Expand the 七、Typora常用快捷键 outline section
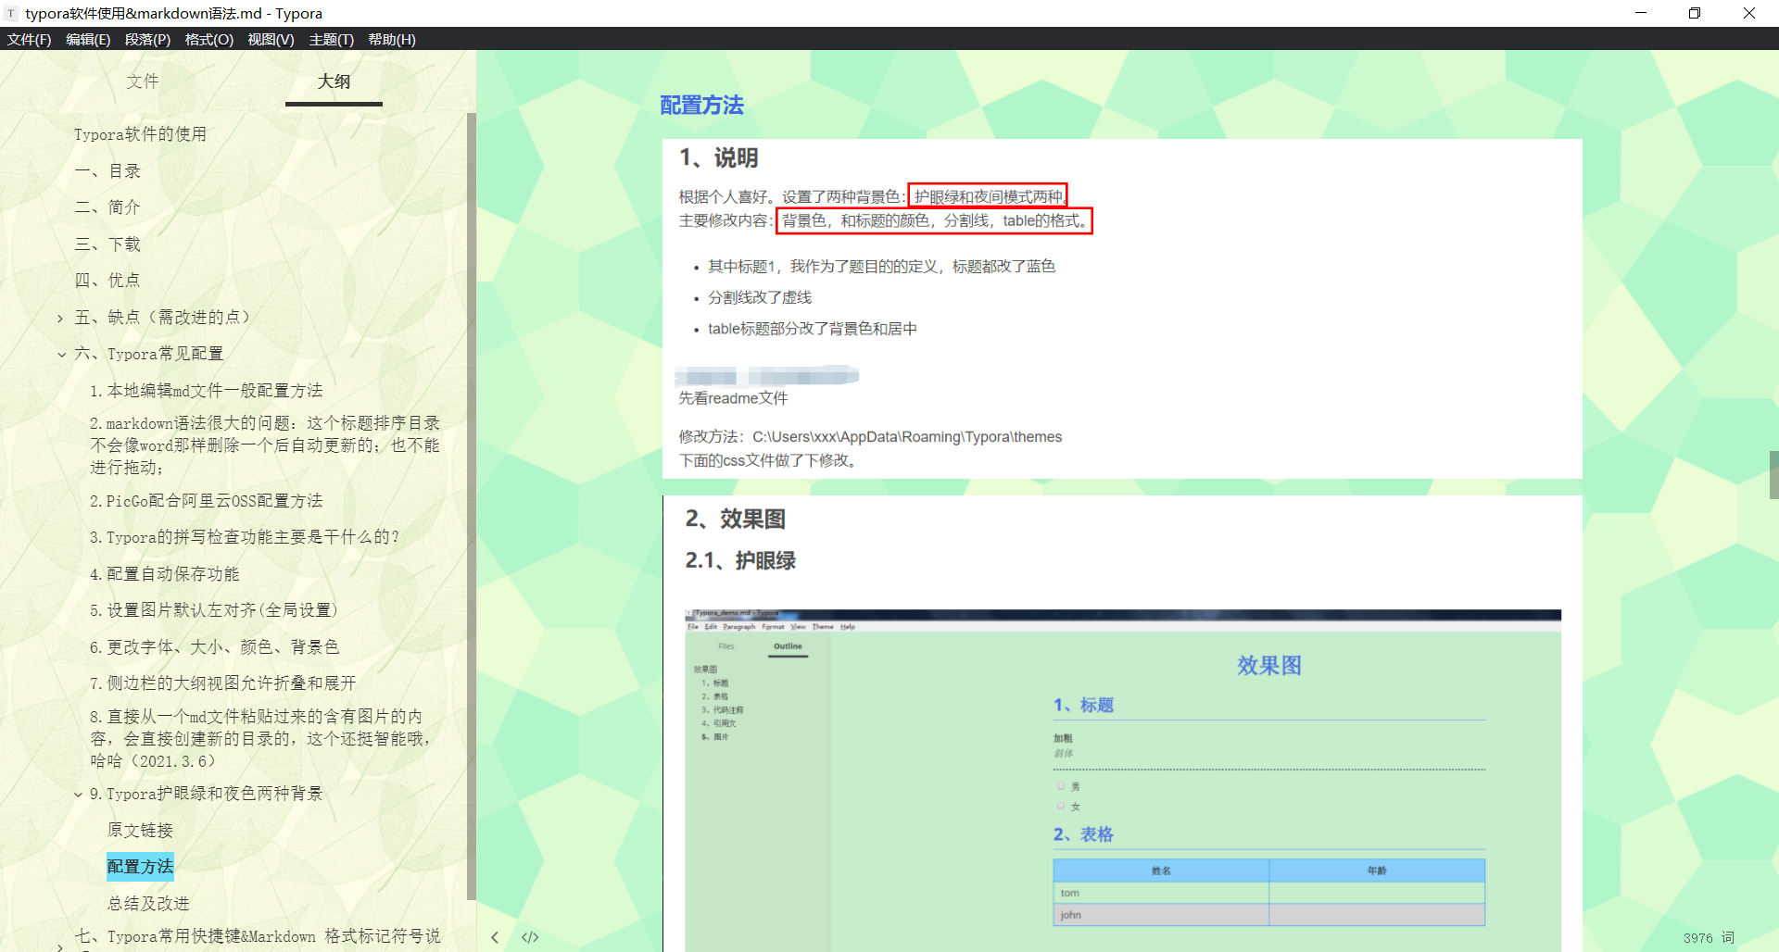1779x952 pixels. pyautogui.click(x=60, y=946)
